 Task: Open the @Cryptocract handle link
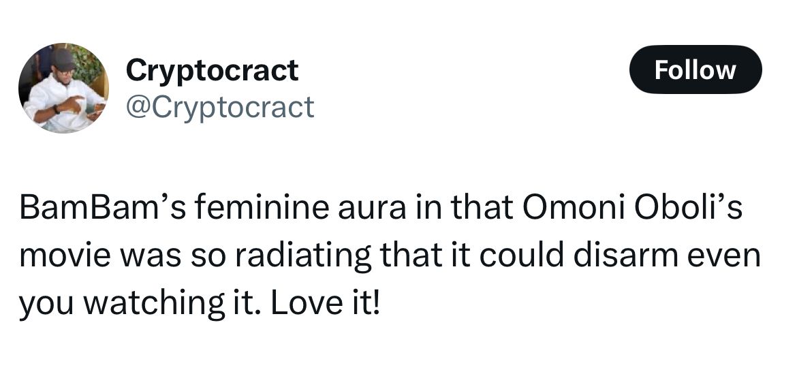(x=220, y=107)
